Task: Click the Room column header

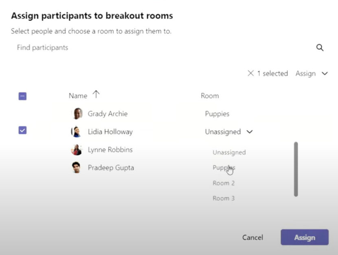Action: 209,96
